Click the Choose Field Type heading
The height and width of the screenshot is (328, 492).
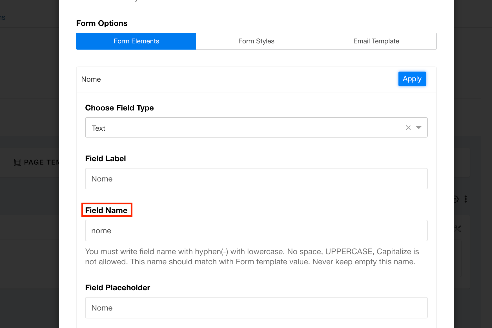click(x=119, y=108)
